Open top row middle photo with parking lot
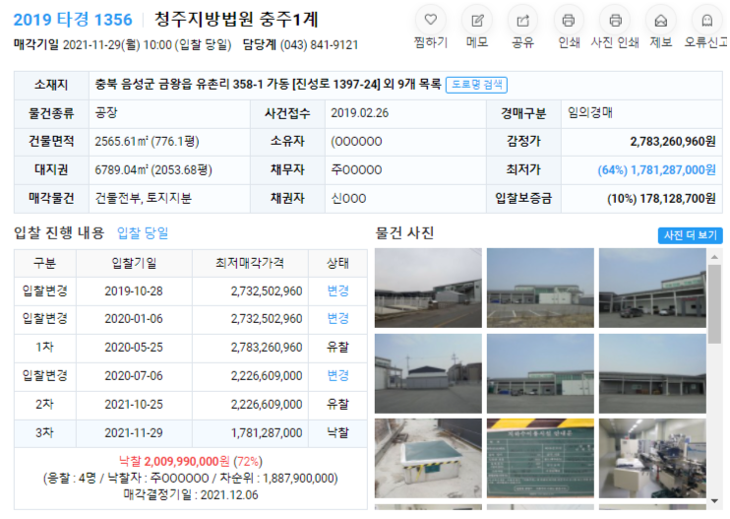The image size is (730, 519). pos(540,288)
